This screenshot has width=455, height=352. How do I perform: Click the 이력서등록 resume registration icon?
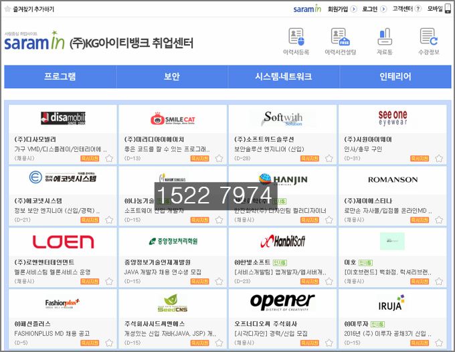[x=296, y=37]
